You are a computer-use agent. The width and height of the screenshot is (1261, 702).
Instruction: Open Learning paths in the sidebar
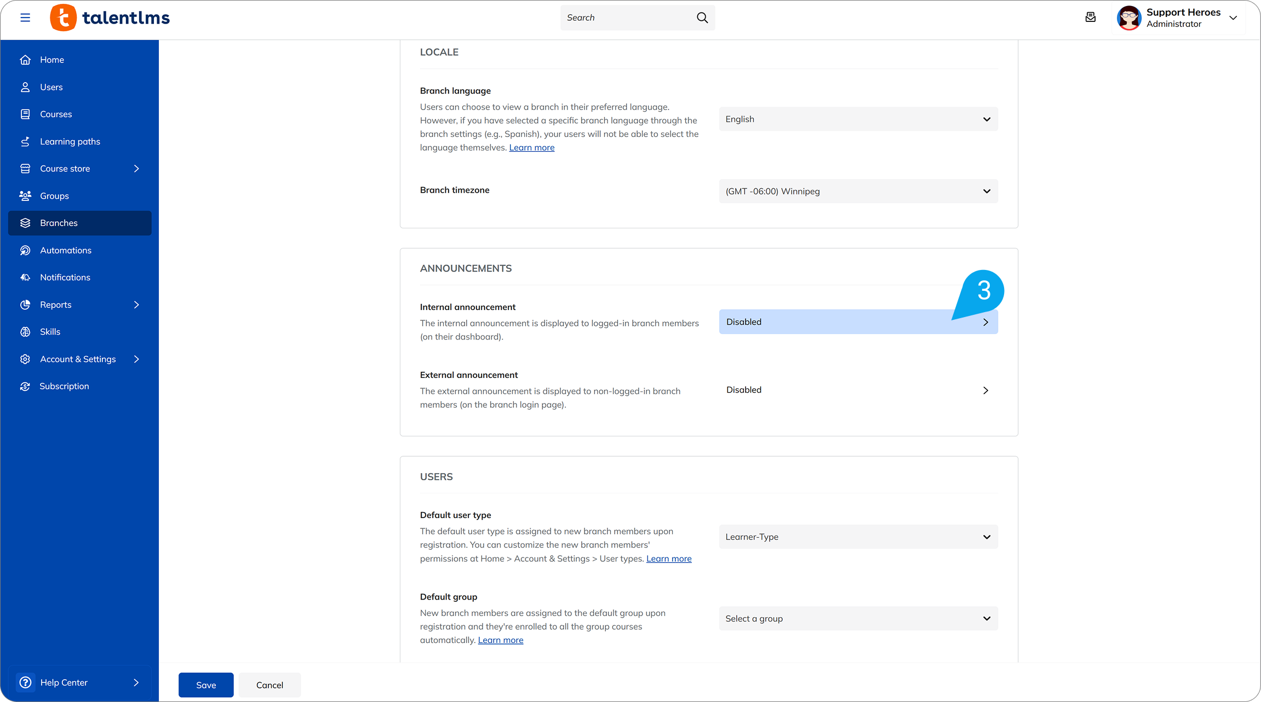(70, 142)
